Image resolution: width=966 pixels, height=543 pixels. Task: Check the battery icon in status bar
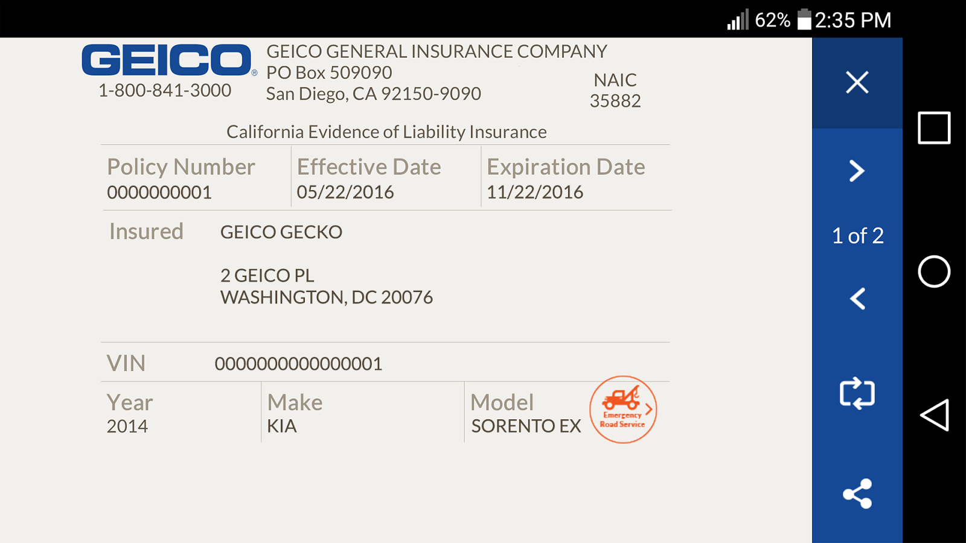point(804,19)
